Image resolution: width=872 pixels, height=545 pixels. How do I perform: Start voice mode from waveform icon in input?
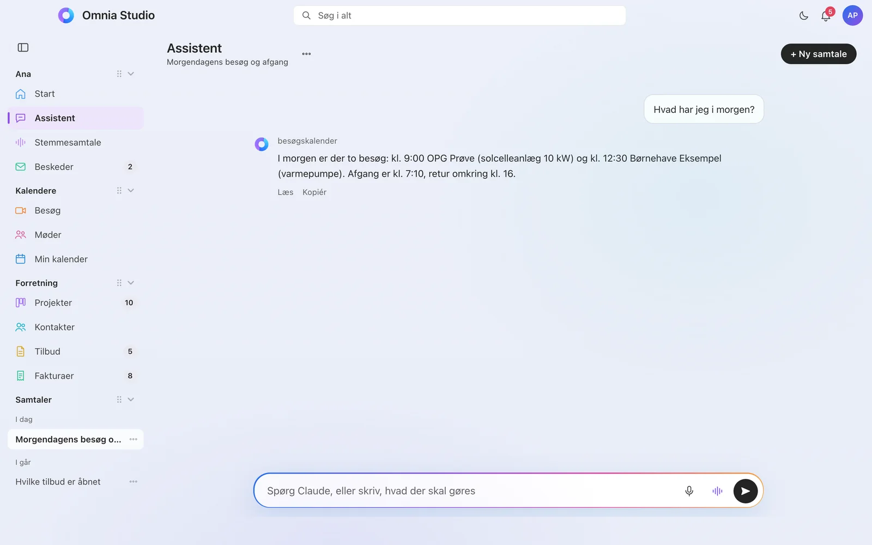[x=717, y=491]
